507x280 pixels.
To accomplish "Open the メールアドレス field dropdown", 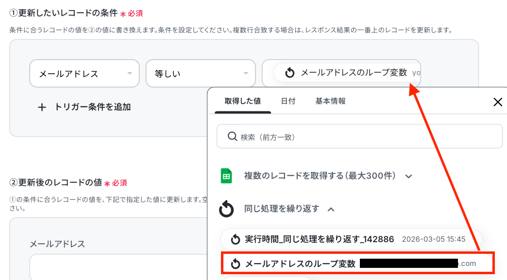I will coord(84,74).
